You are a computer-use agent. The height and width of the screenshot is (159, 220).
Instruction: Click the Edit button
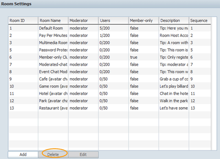point(83,155)
